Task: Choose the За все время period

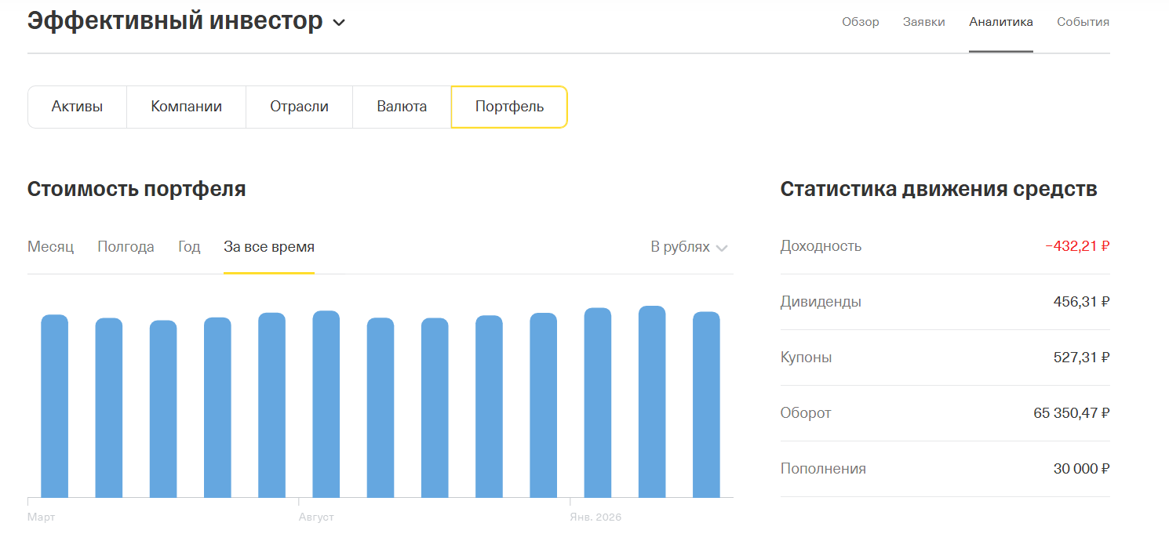Action: [269, 247]
